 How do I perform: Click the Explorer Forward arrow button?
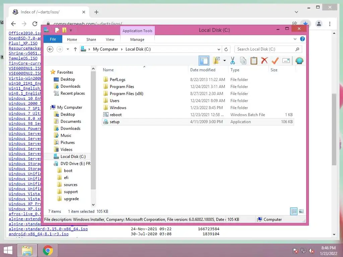60,49
